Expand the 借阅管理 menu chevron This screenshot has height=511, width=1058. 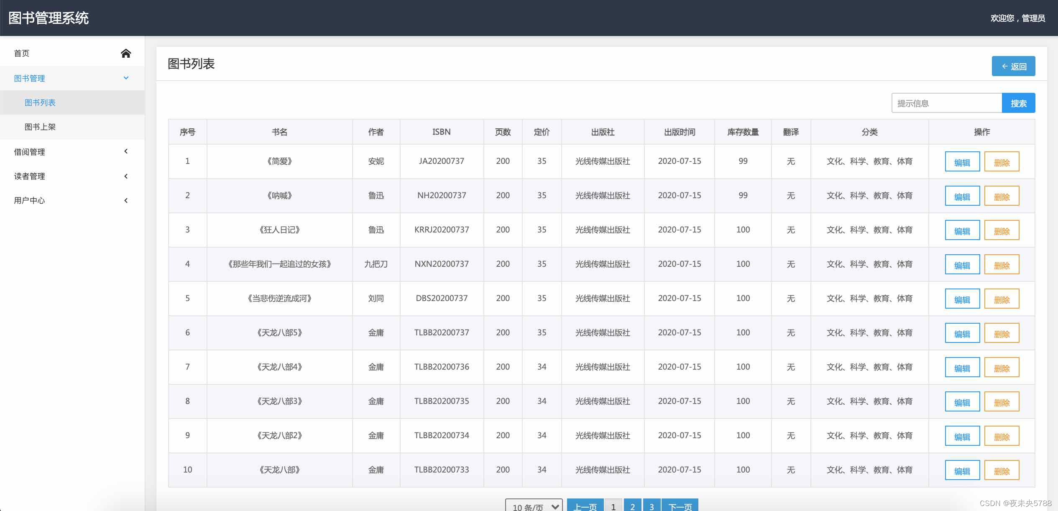tap(126, 151)
